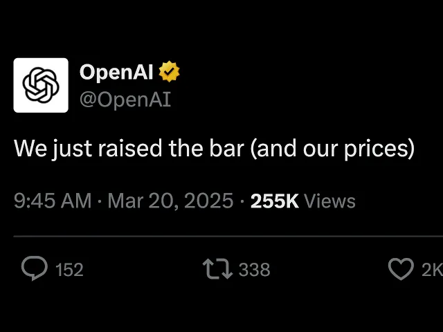
Task: Click the 255K view count number
Action: (x=274, y=201)
